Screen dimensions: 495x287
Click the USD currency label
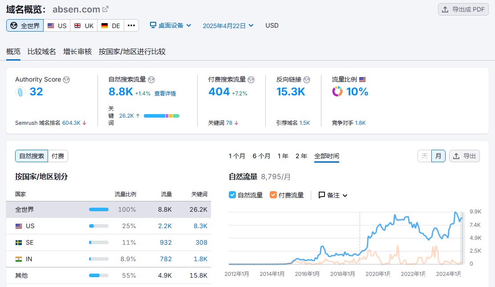click(272, 25)
